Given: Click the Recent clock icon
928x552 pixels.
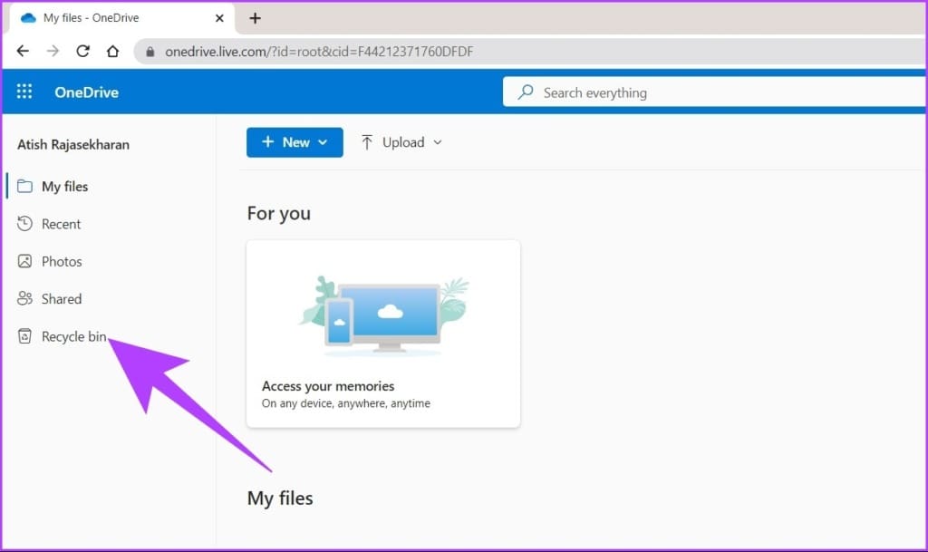Looking at the screenshot, I should (24, 224).
